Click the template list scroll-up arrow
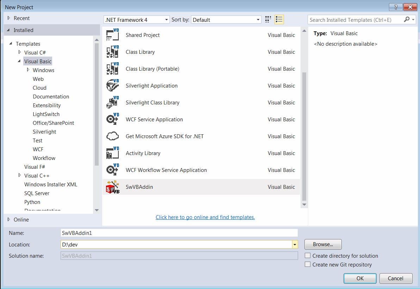Image resolution: width=420 pixels, height=289 pixels. (304, 31)
